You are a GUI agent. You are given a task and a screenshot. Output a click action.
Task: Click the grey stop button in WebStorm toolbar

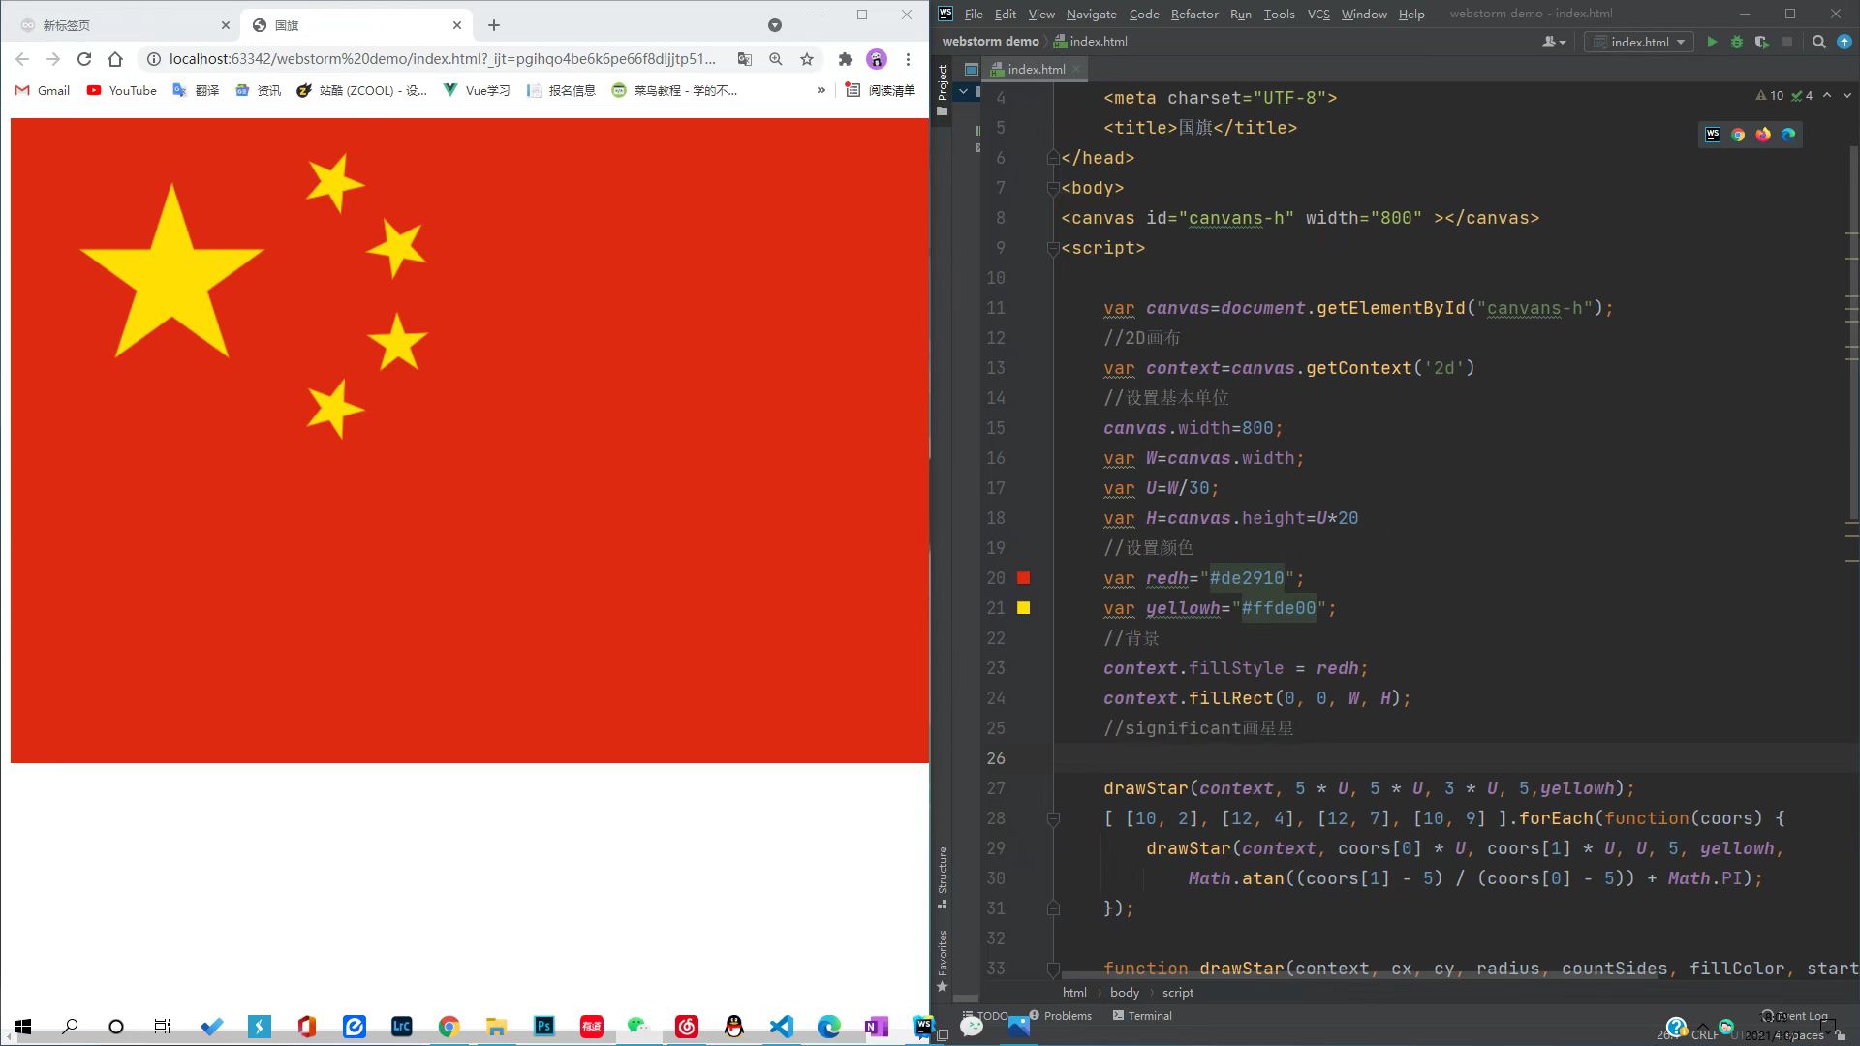(1787, 42)
